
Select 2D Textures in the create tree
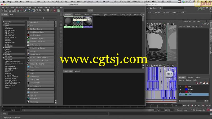[x=10, y=32]
